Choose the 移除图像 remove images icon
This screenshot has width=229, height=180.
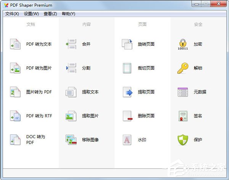[x=71, y=140]
